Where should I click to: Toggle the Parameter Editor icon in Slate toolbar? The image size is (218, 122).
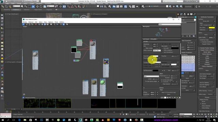pyautogui.click(x=64, y=24)
